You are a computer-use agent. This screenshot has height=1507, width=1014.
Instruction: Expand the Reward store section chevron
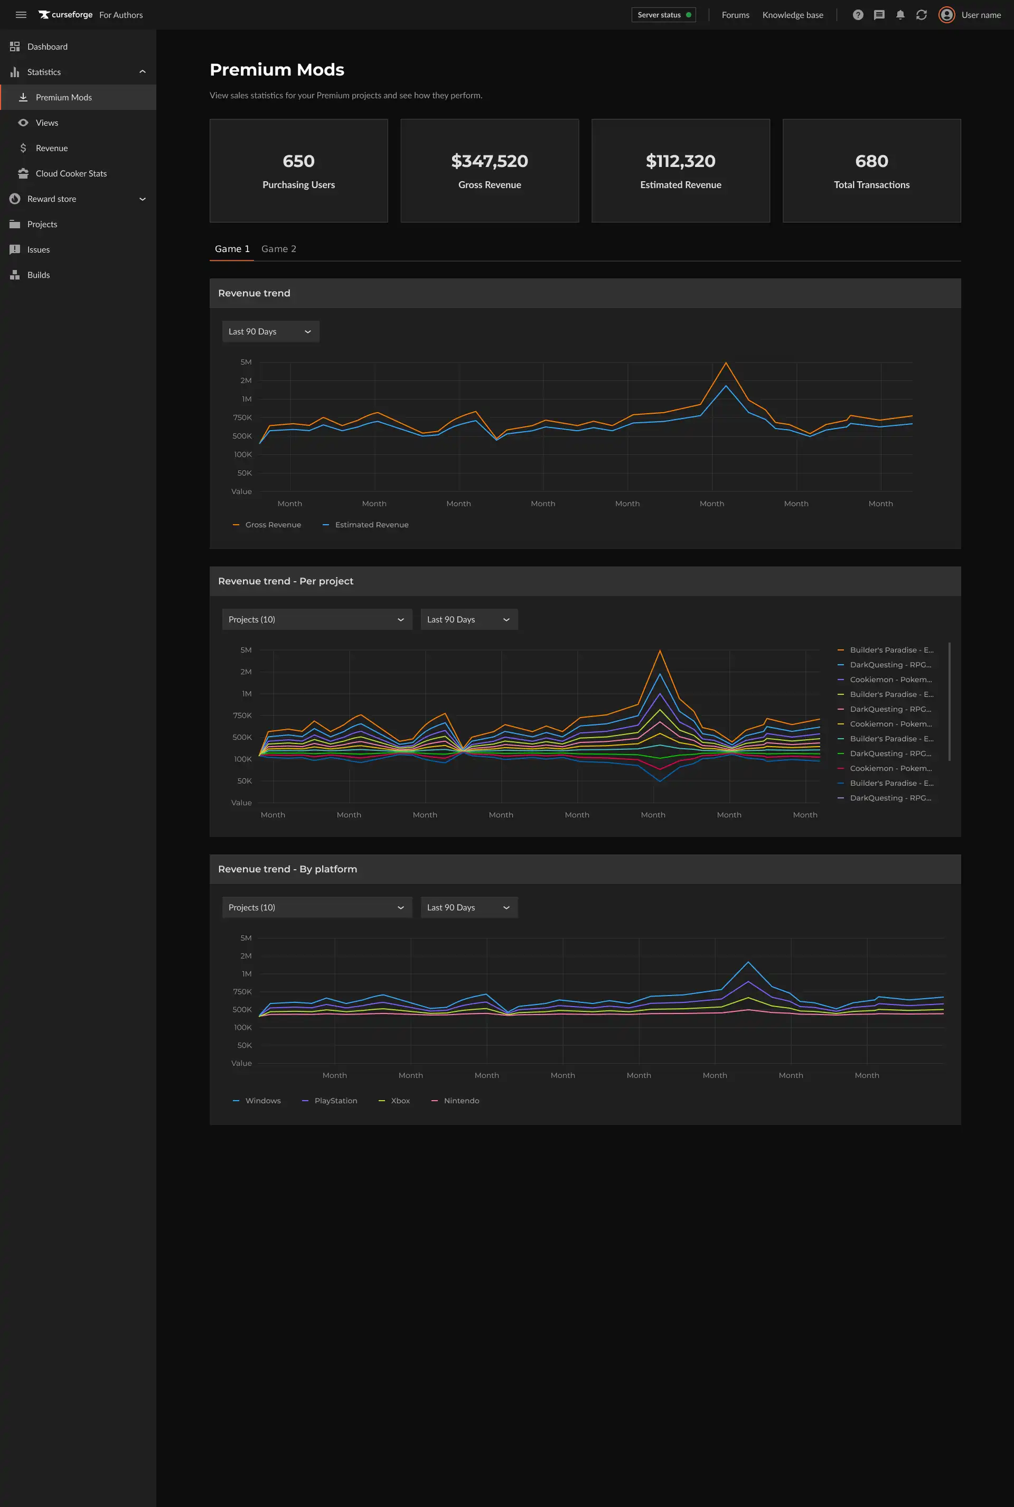click(x=142, y=199)
